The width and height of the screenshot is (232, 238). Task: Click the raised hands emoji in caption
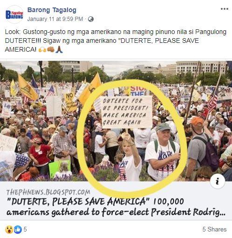[x=42, y=50]
